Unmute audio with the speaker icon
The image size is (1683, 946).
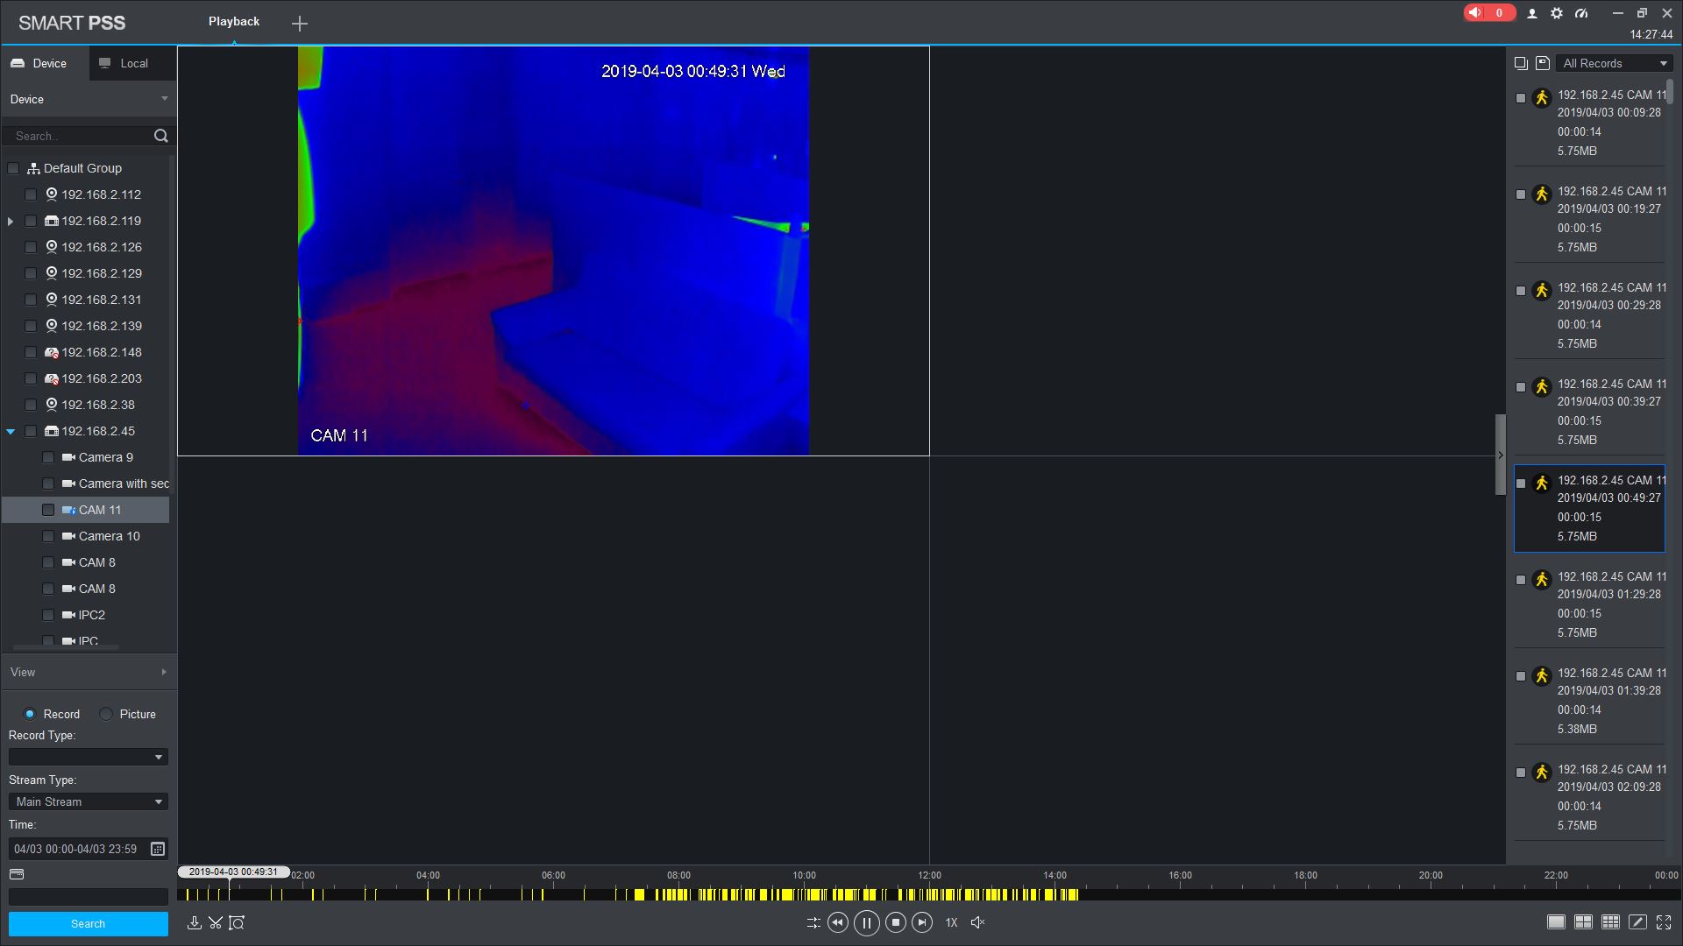[978, 922]
